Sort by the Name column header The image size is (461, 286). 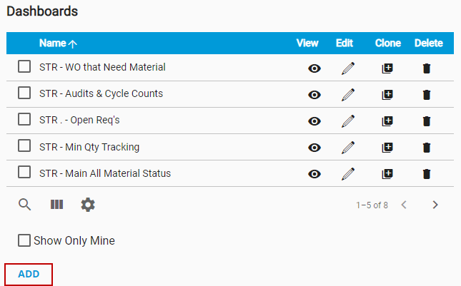pyautogui.click(x=53, y=43)
